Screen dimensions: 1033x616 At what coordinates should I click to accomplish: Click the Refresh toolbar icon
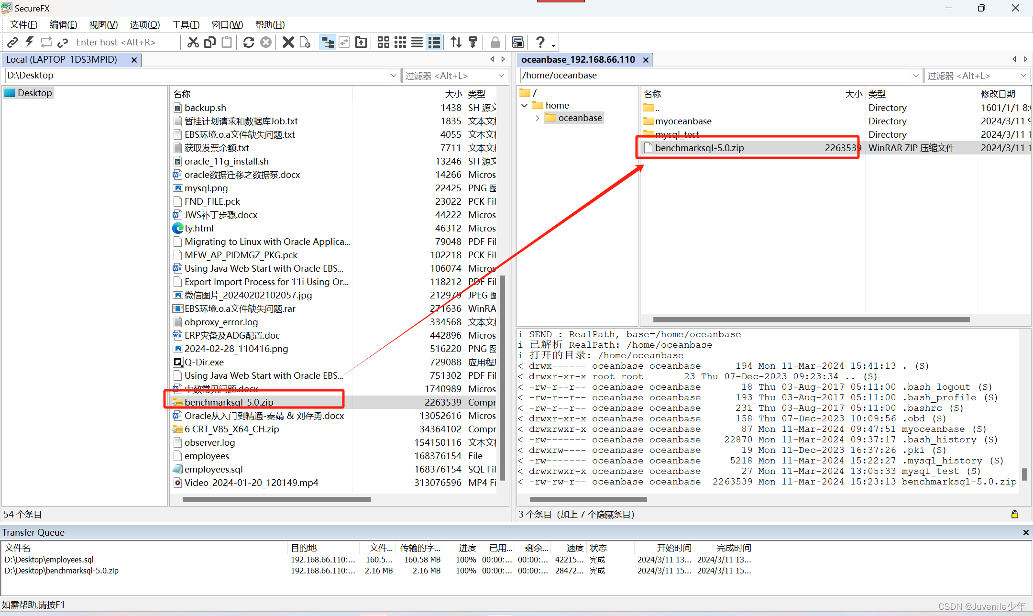249,43
